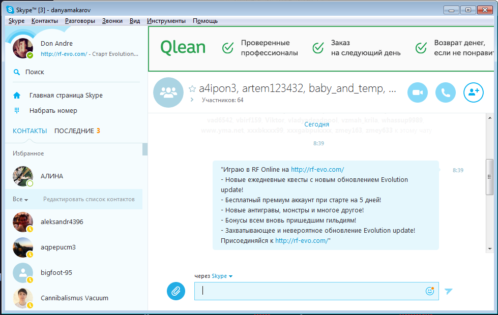
Task: Click the Don Andre profile name
Action: tap(56, 44)
